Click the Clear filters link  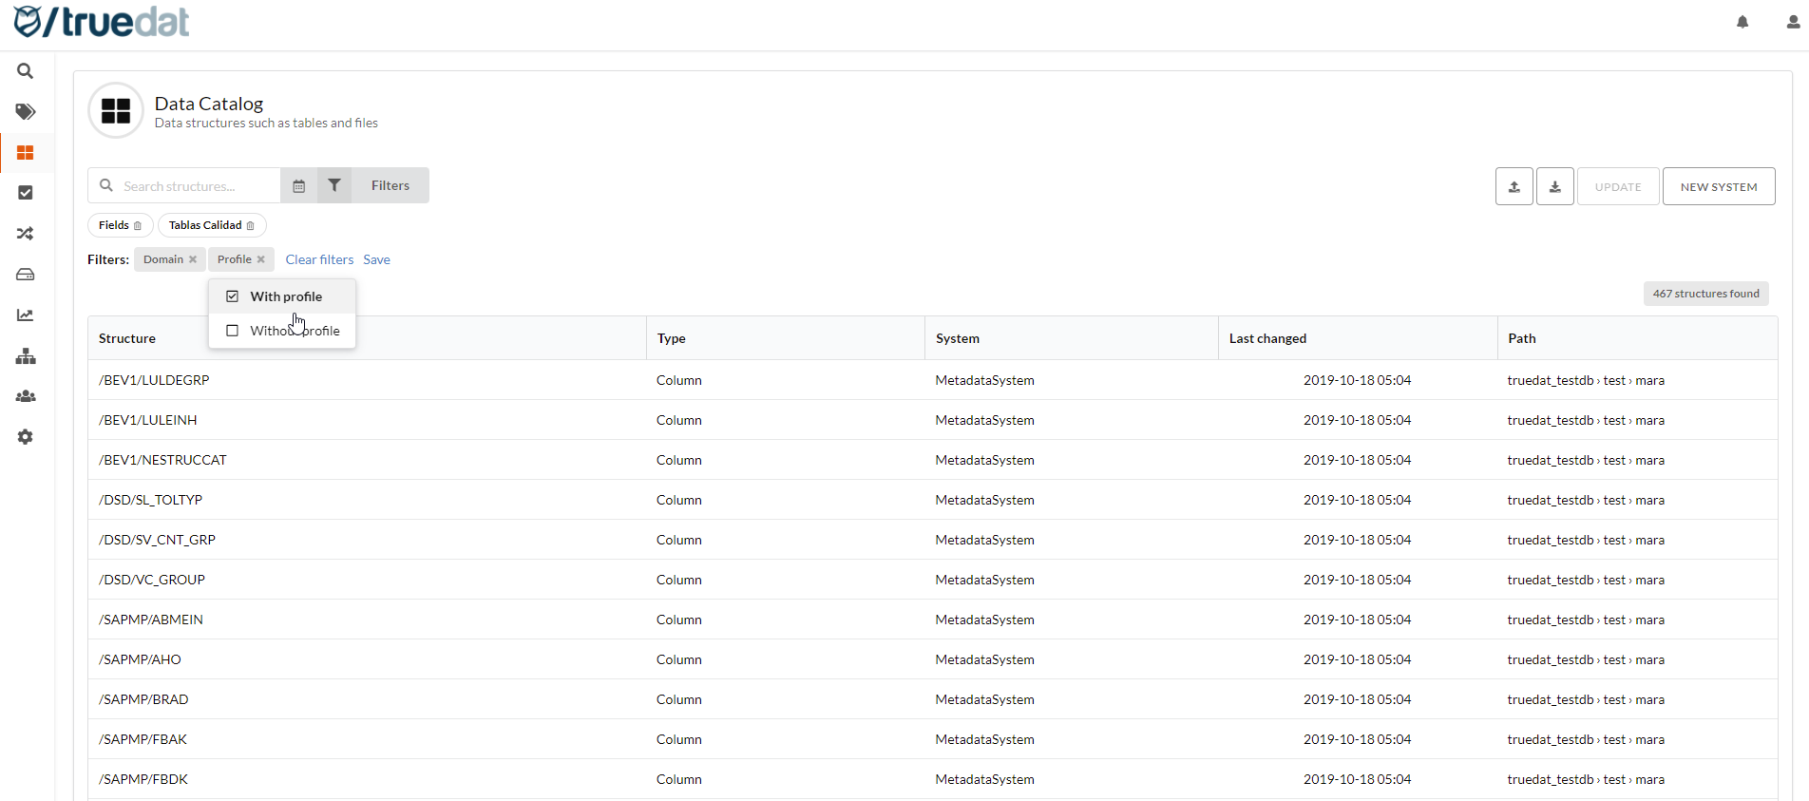319,259
